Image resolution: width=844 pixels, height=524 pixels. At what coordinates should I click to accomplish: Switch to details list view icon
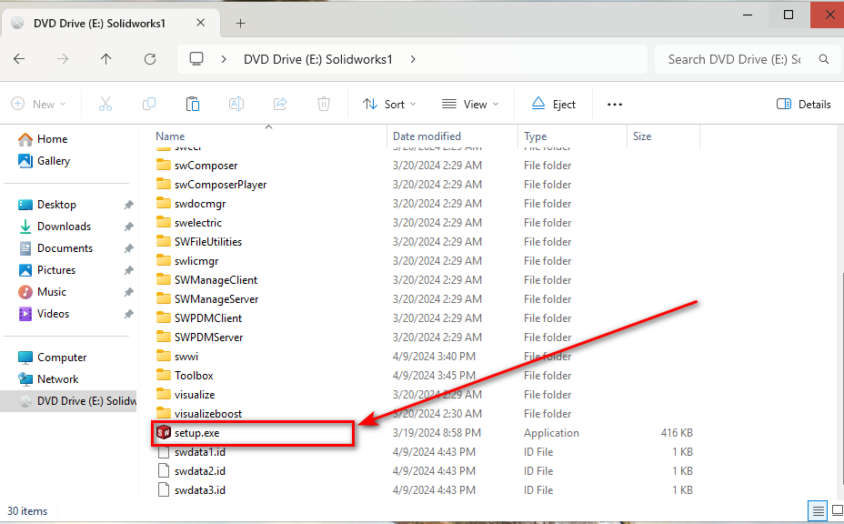[x=818, y=510]
